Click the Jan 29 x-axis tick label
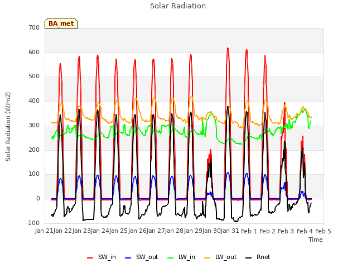357x268 pixels. 194,231
